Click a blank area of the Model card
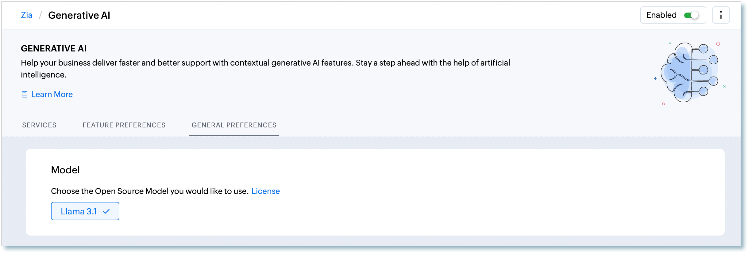Screen dimensions: 748x253 click(x=460, y=199)
